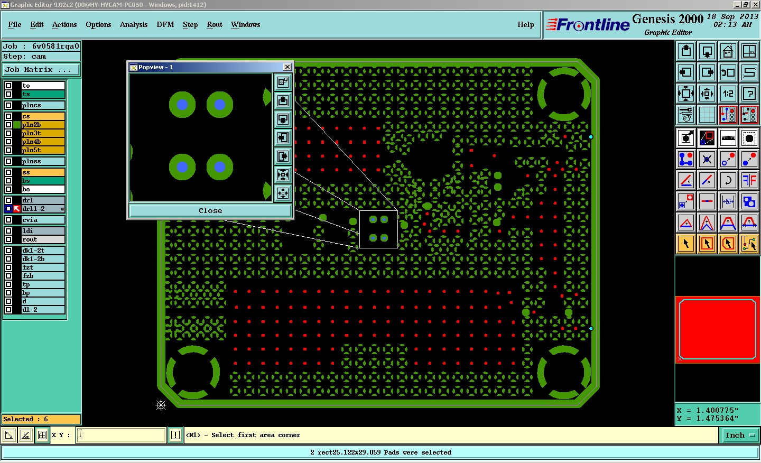Select layer name pln5t
This screenshot has height=463, width=761.
pos(43,150)
